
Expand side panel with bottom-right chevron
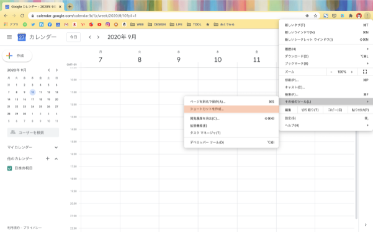coord(366,225)
